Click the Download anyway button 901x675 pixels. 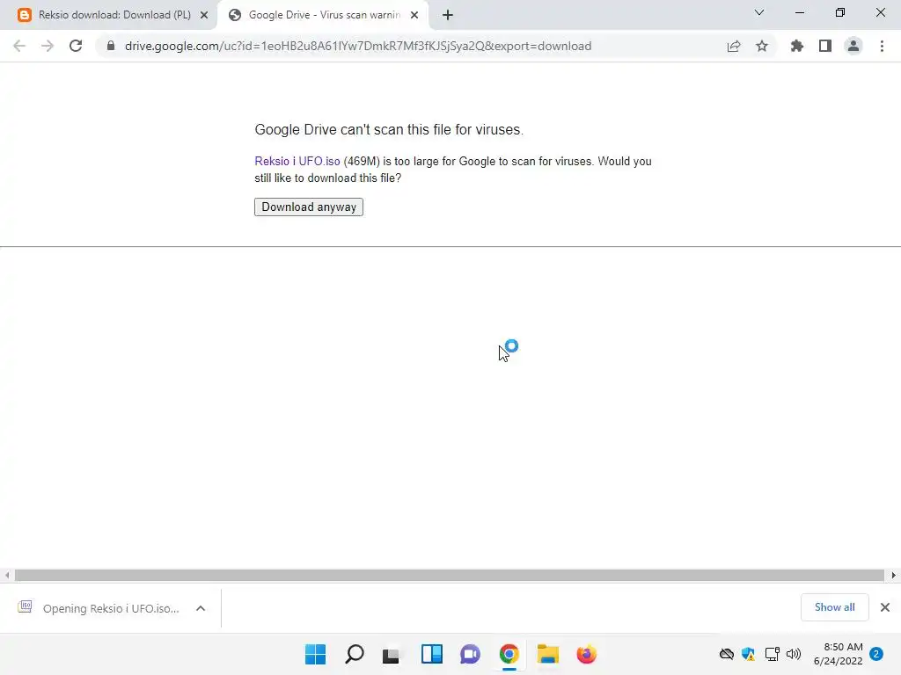(x=309, y=207)
